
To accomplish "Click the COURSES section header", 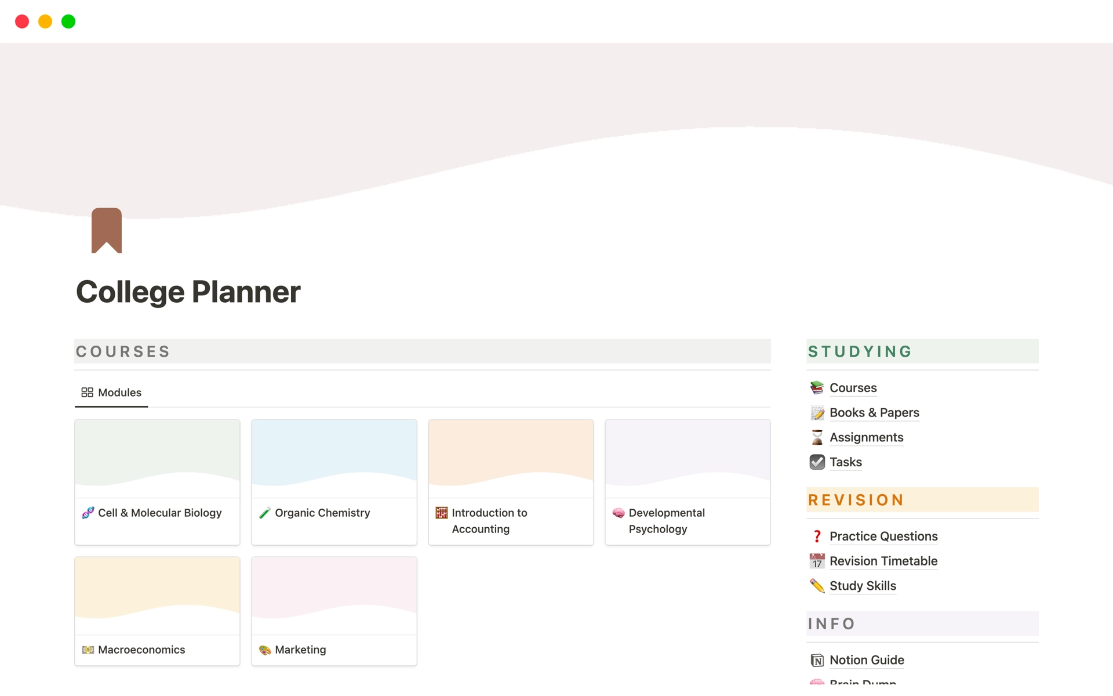I will [123, 350].
